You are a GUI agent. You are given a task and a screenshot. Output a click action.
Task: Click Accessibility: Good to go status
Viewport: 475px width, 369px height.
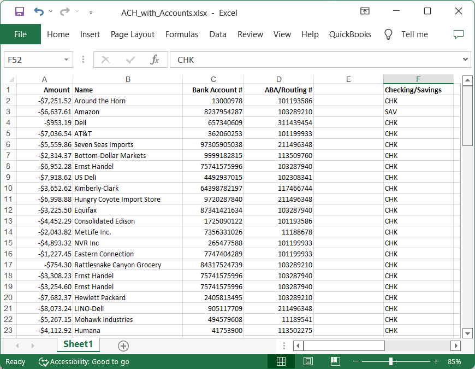coord(84,361)
